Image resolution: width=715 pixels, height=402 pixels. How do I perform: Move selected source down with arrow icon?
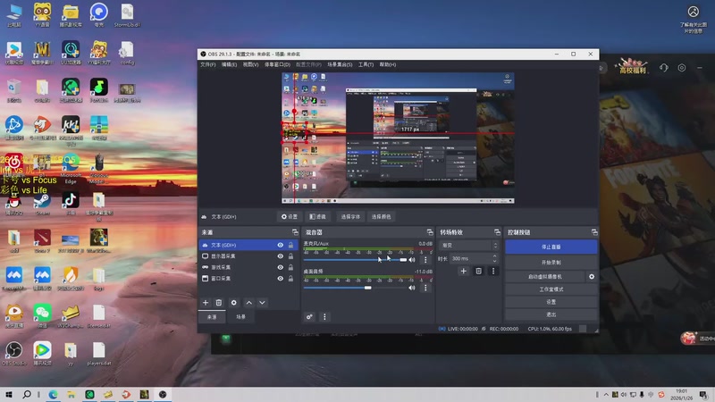tap(262, 303)
